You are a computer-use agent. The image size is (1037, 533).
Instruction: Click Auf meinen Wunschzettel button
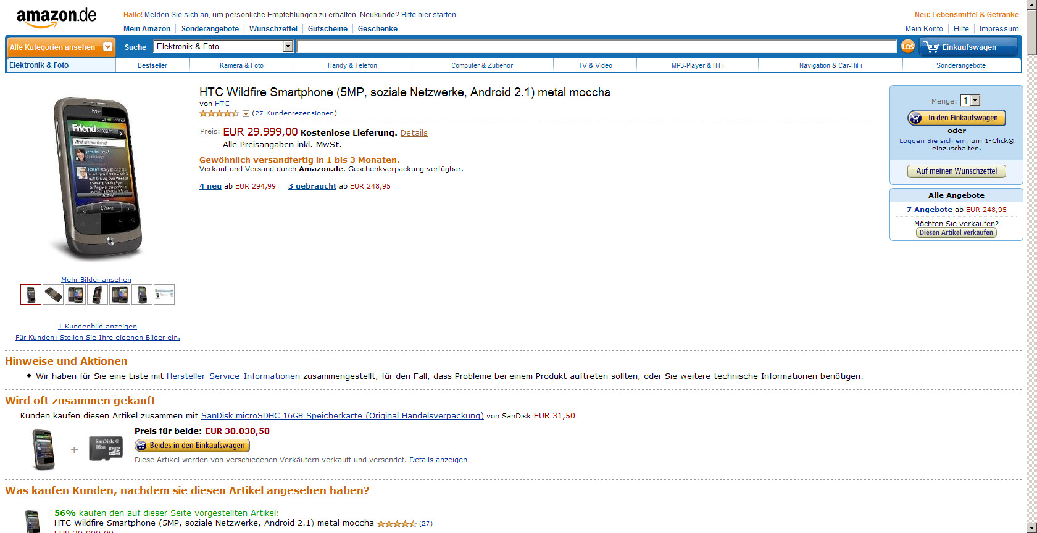click(x=957, y=171)
